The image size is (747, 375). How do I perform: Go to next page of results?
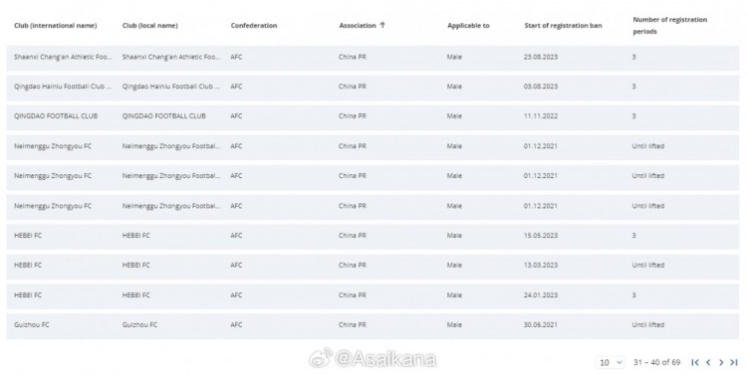click(721, 363)
